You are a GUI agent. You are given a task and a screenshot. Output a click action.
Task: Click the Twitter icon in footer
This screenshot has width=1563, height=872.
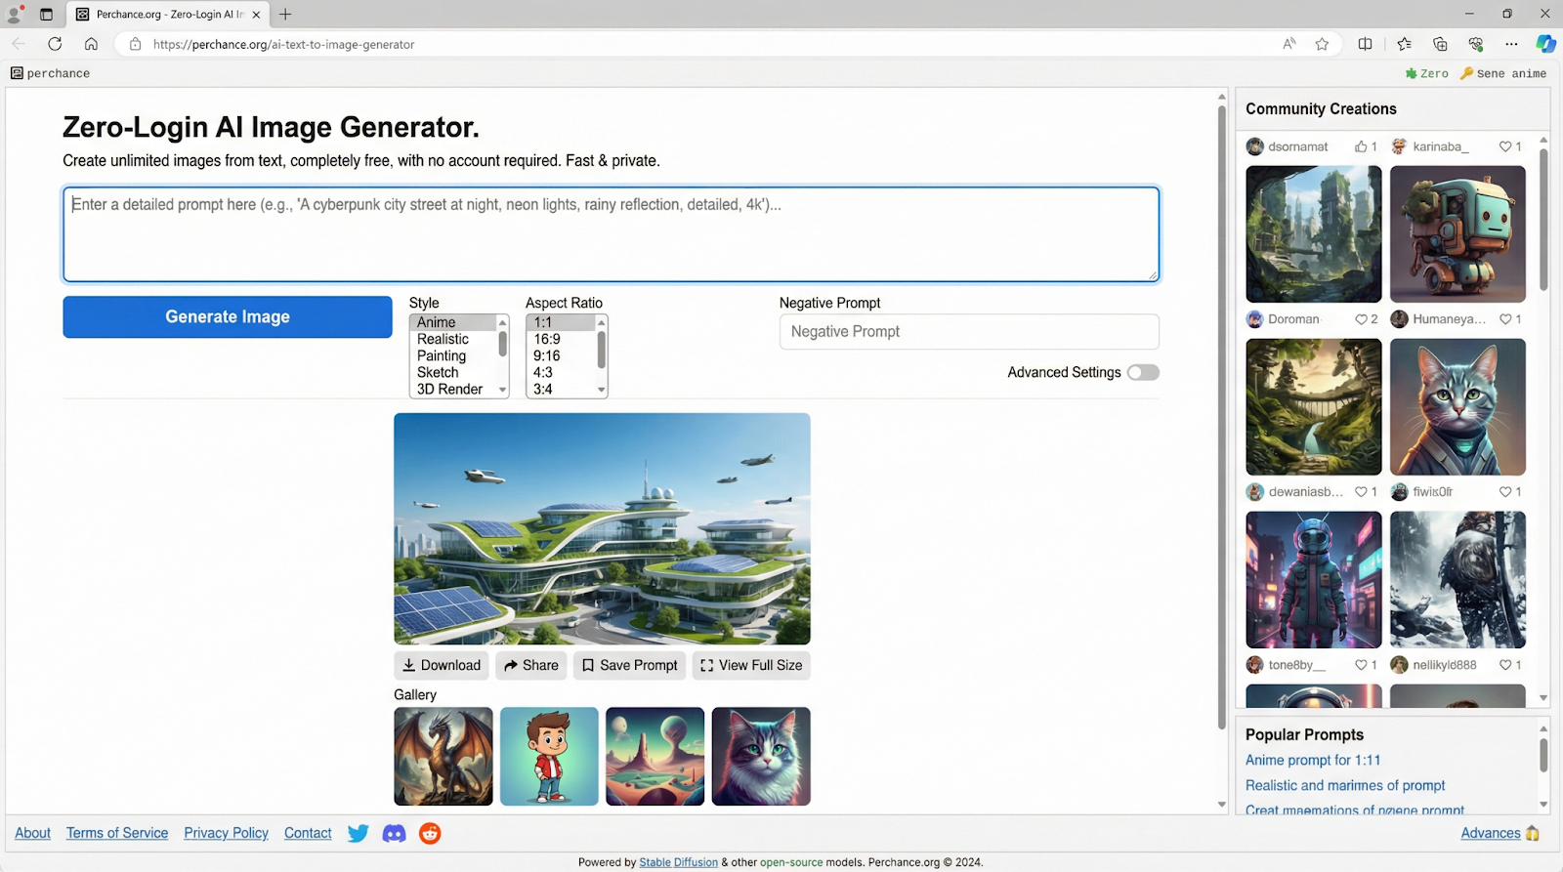pos(359,833)
